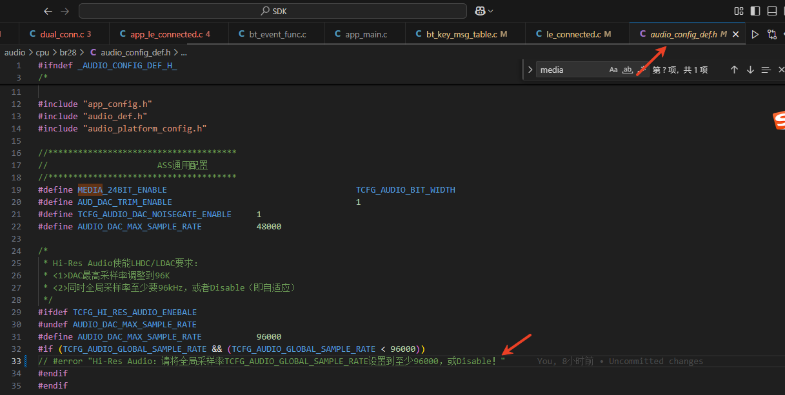Click line number 33 in gutter

tap(16, 361)
